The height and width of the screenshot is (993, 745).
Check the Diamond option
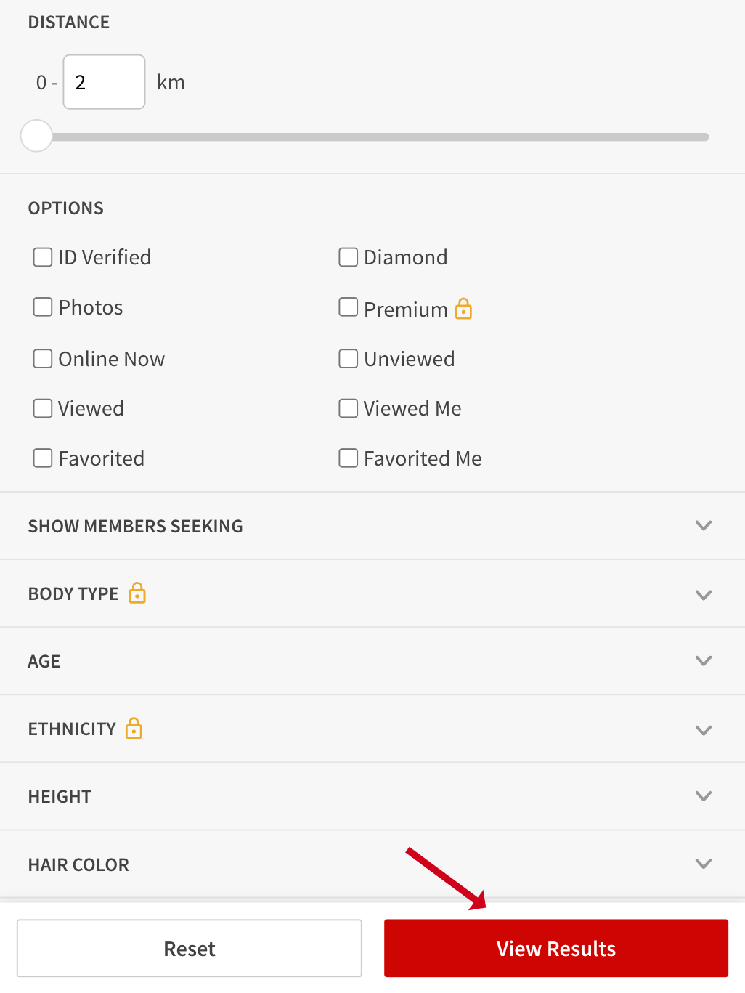pyautogui.click(x=349, y=257)
